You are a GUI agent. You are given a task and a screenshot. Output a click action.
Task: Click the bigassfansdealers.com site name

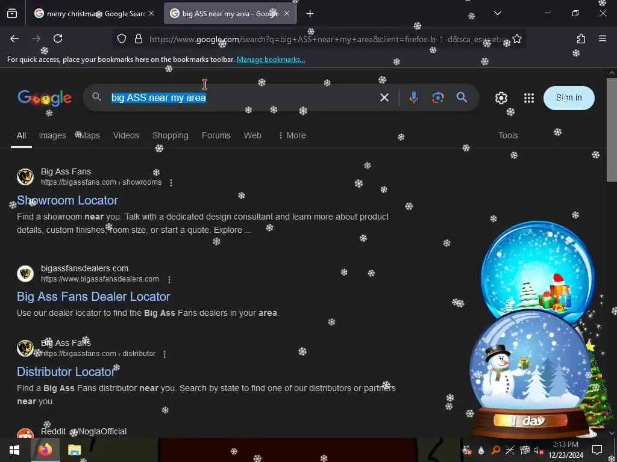pyautogui.click(x=84, y=268)
